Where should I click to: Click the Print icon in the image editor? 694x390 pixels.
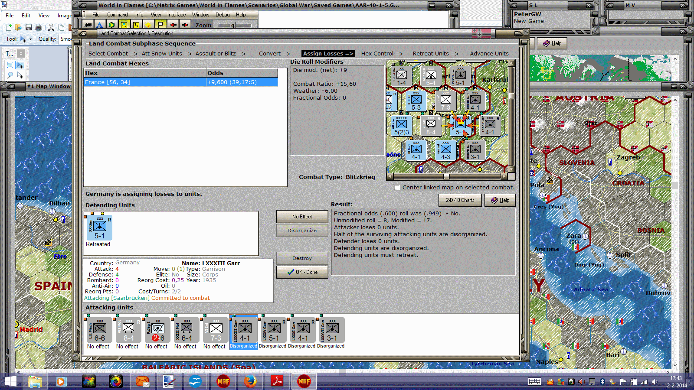(39, 27)
